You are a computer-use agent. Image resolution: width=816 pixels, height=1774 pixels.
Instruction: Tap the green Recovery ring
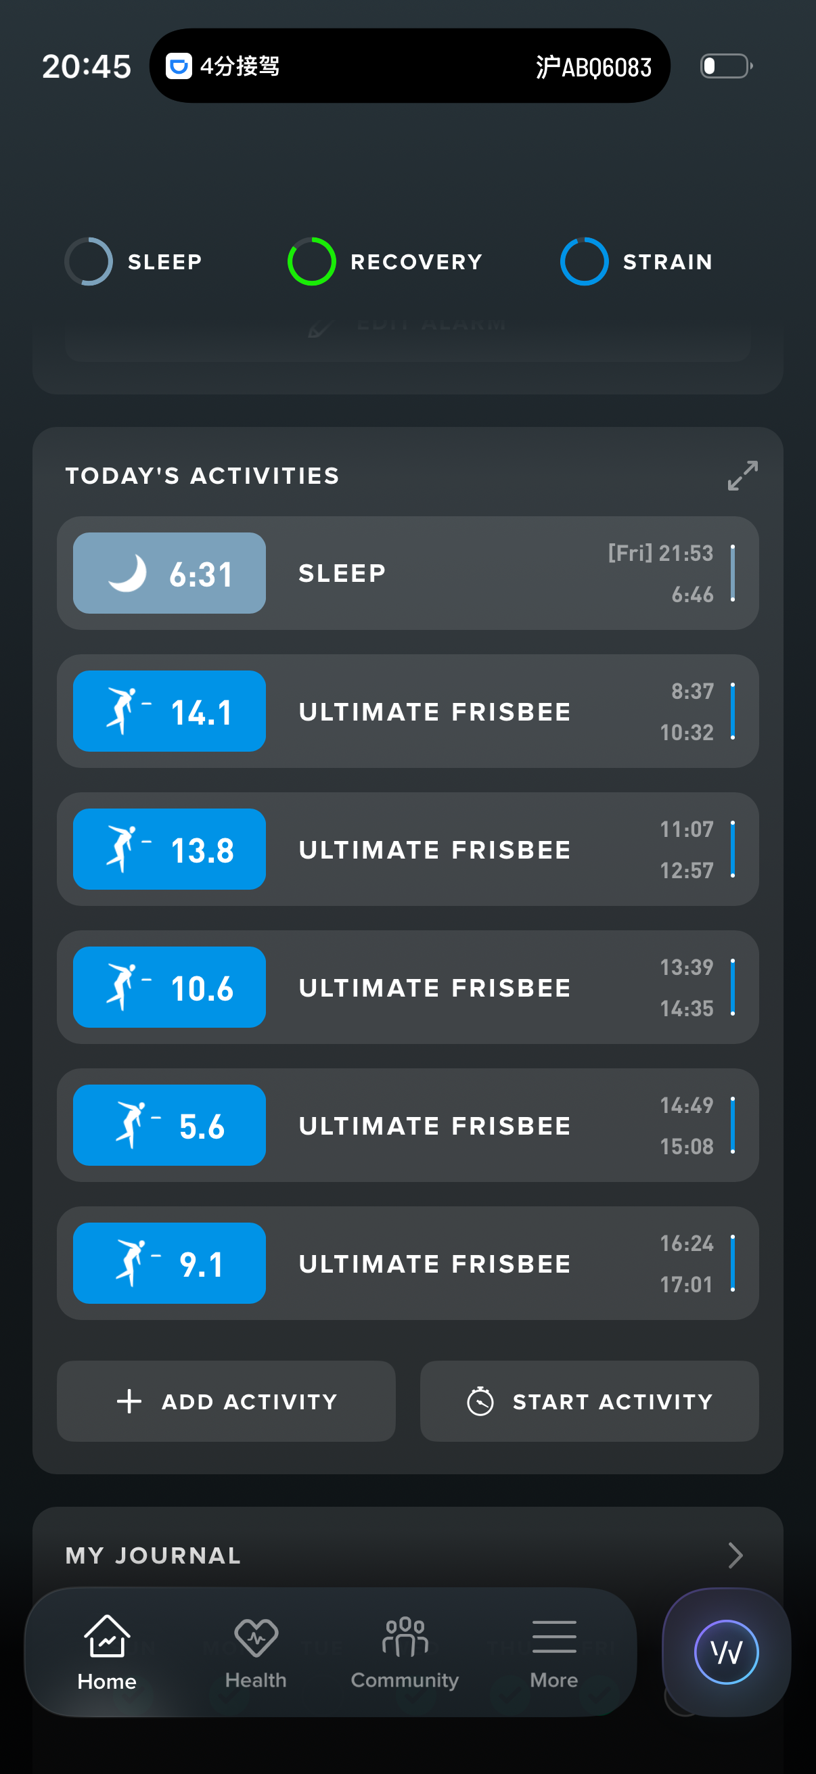tap(312, 262)
